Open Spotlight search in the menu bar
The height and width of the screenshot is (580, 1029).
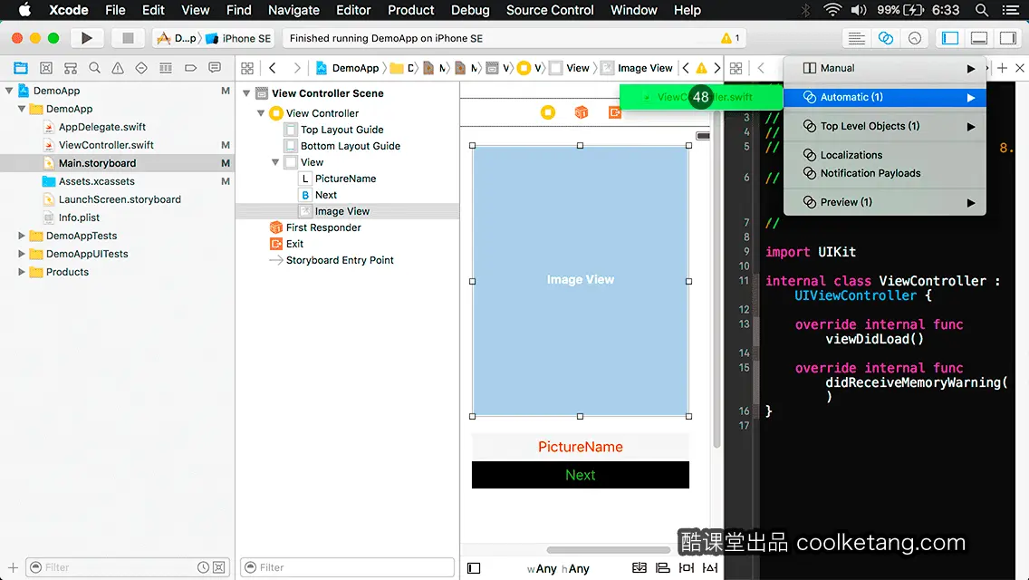click(x=982, y=10)
